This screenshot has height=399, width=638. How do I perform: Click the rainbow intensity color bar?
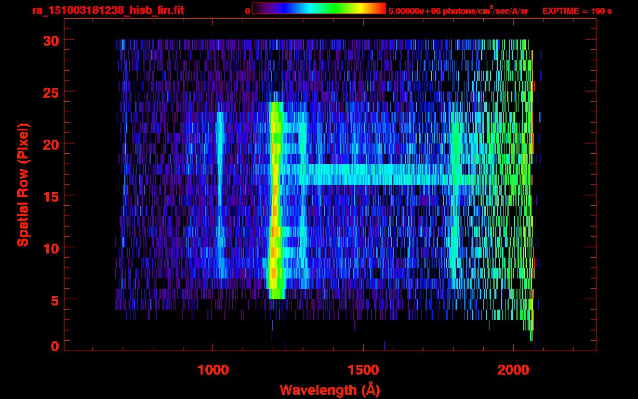(318, 8)
